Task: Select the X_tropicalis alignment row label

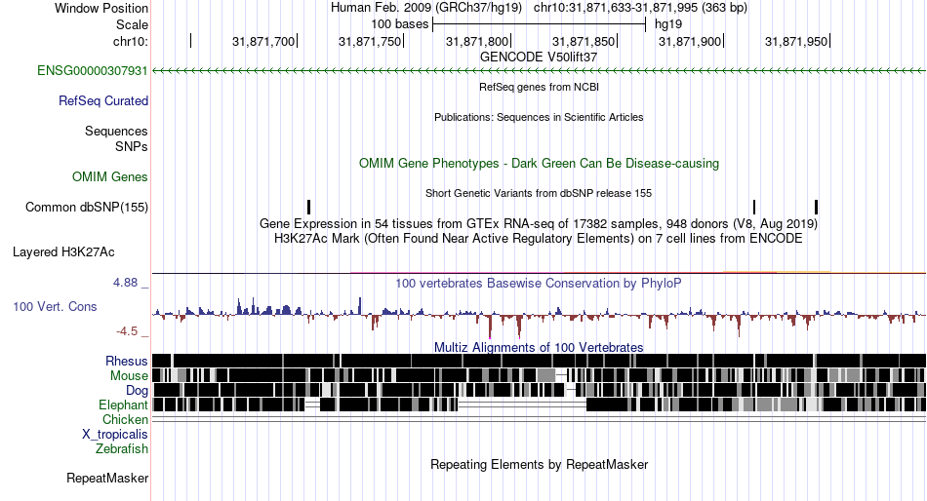Action: pyautogui.click(x=115, y=435)
